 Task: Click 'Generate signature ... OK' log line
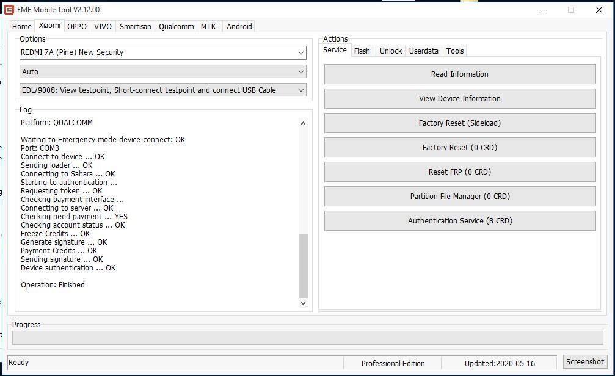tap(64, 242)
